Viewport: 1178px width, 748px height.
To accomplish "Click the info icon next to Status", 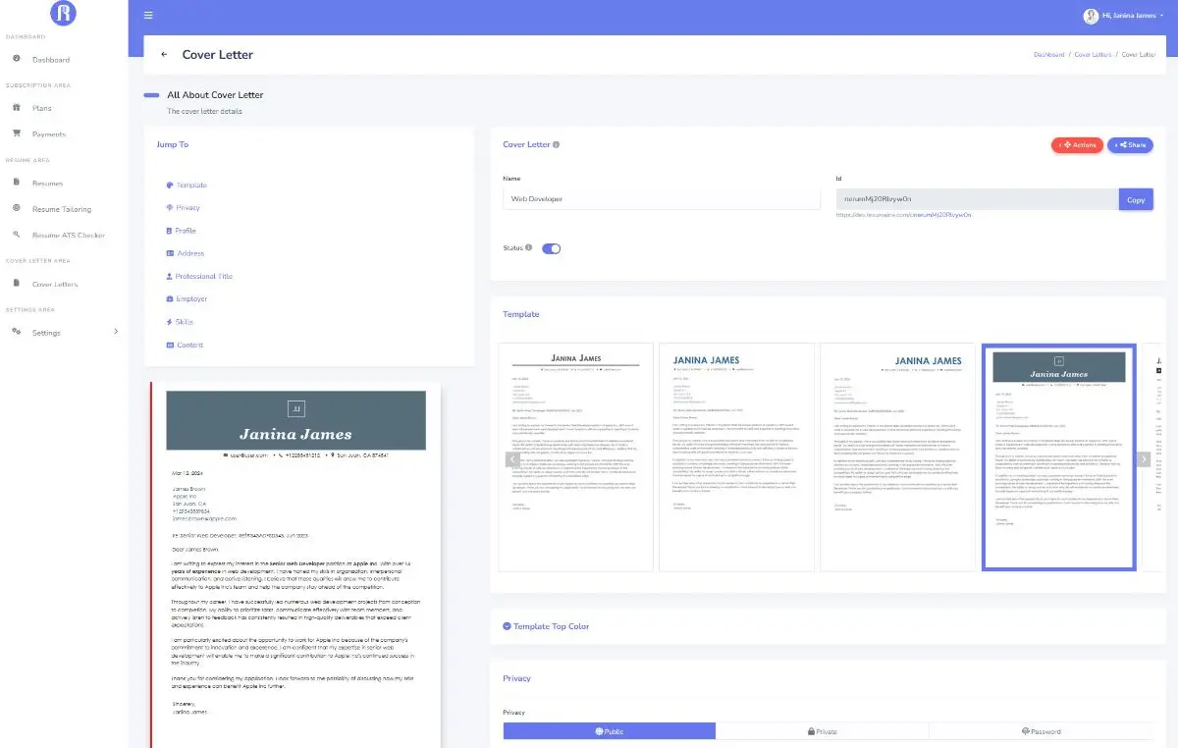I will pos(529,248).
